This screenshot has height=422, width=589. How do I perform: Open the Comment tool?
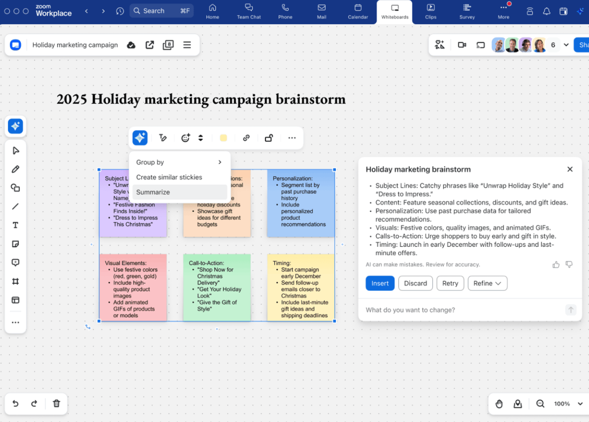[x=15, y=262]
